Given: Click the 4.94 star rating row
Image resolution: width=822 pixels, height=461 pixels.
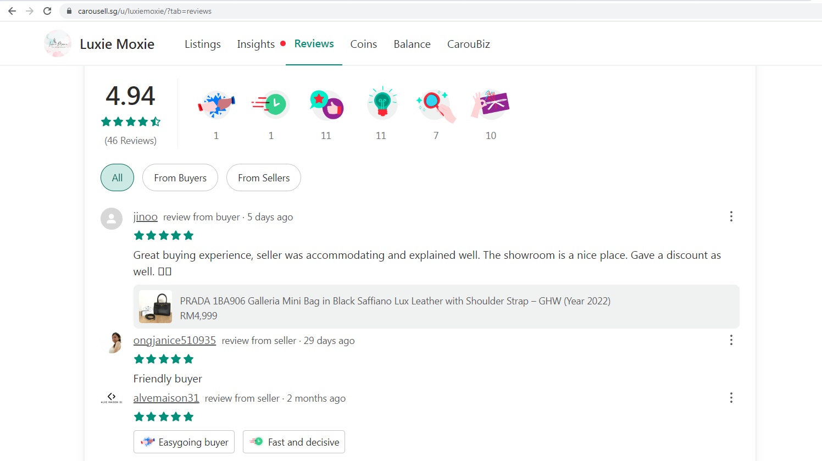Looking at the screenshot, I should pos(131,121).
